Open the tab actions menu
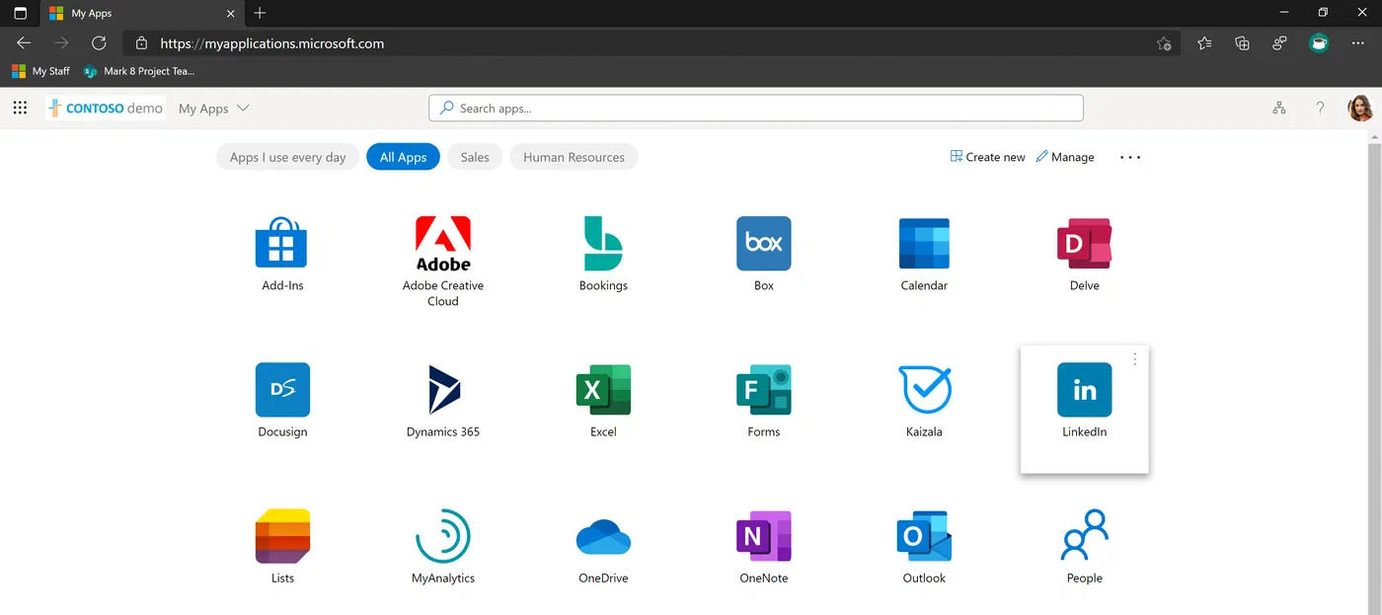The height and width of the screenshot is (615, 1382). [20, 14]
